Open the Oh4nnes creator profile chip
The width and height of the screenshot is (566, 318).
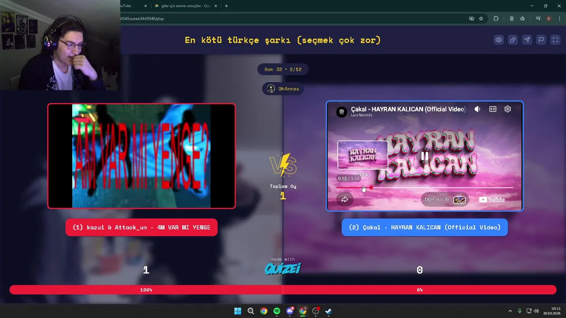[x=283, y=89]
